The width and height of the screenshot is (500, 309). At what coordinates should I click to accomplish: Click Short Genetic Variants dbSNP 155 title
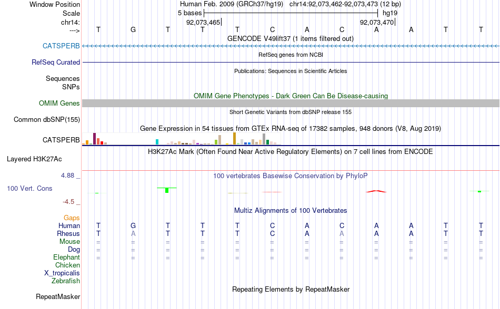[x=290, y=112]
